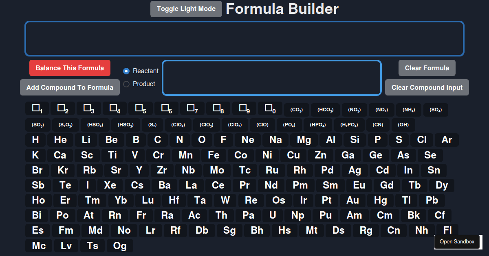Open Sandbox link in corner
Screen dimensions: 489x256
(457, 242)
